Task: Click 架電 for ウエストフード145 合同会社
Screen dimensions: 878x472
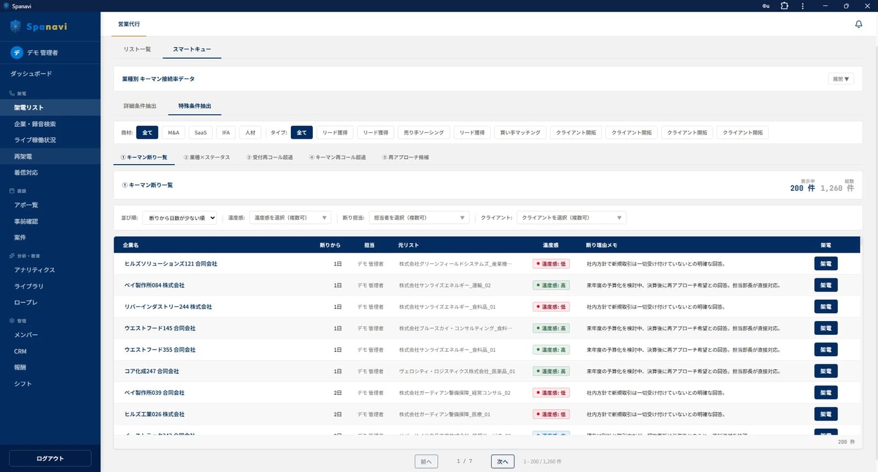Action: (x=826, y=328)
